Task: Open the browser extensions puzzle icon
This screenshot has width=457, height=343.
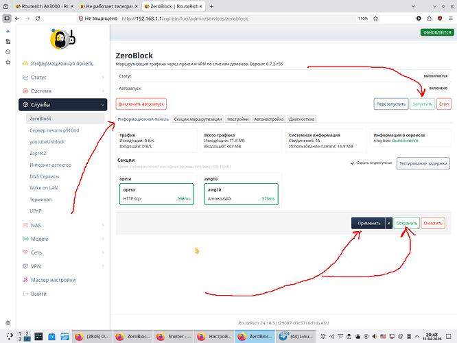Action: [430, 19]
